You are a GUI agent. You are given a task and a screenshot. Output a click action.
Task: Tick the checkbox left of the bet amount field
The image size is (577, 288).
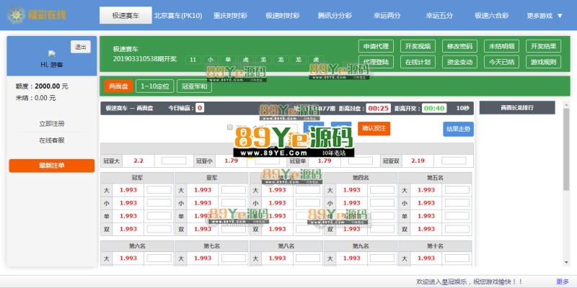pos(230,127)
